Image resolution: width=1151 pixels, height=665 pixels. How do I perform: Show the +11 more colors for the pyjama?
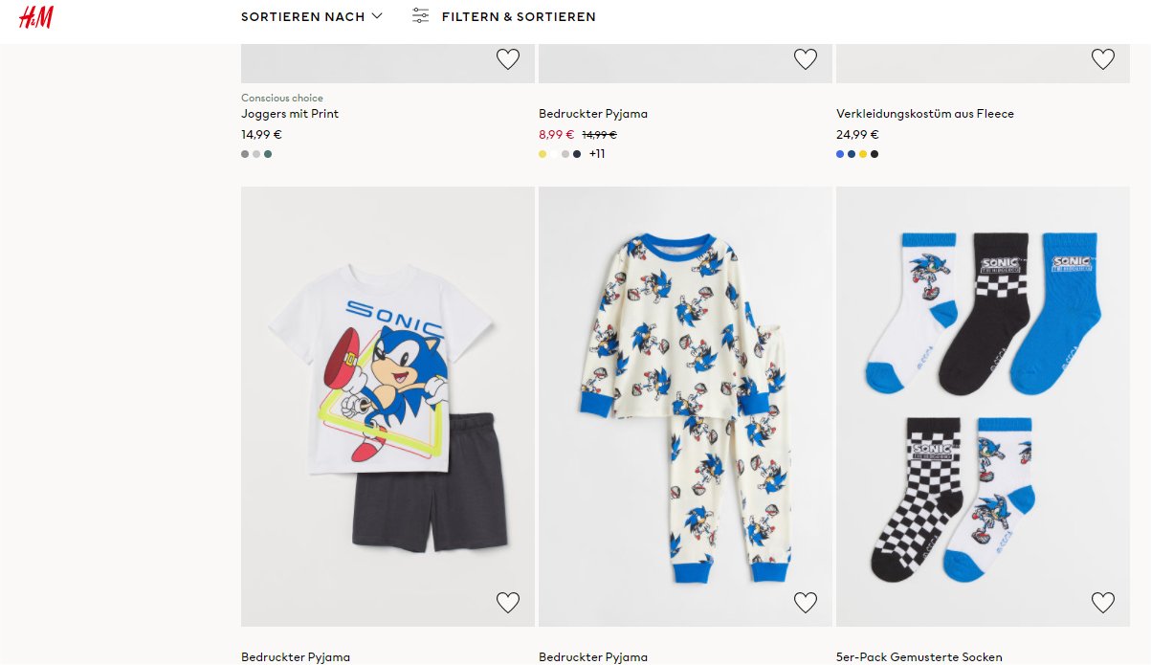click(597, 154)
